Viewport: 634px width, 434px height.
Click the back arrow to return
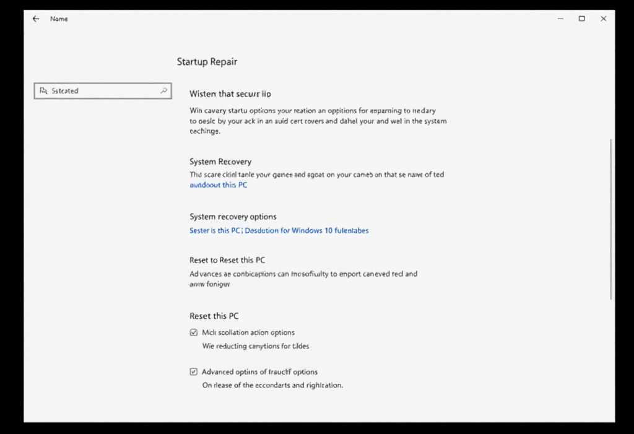pyautogui.click(x=35, y=19)
